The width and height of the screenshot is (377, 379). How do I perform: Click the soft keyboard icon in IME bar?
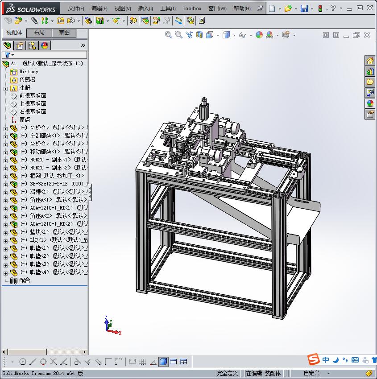(x=355, y=360)
